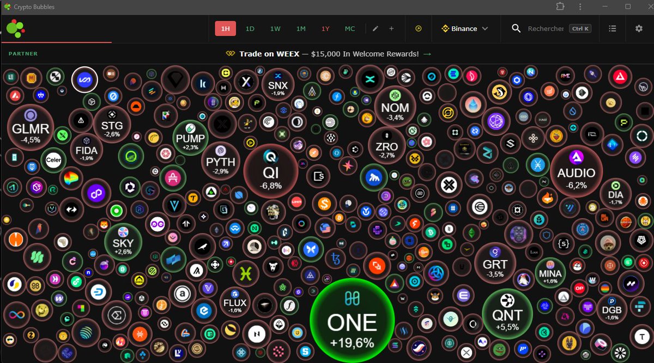Screen dimensions: 654x363
Task: Select the PUMP +2,3% bubble
Action: tap(190, 137)
